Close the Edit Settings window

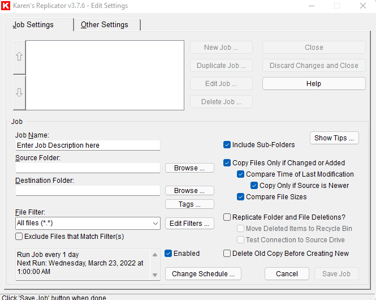click(x=363, y=6)
